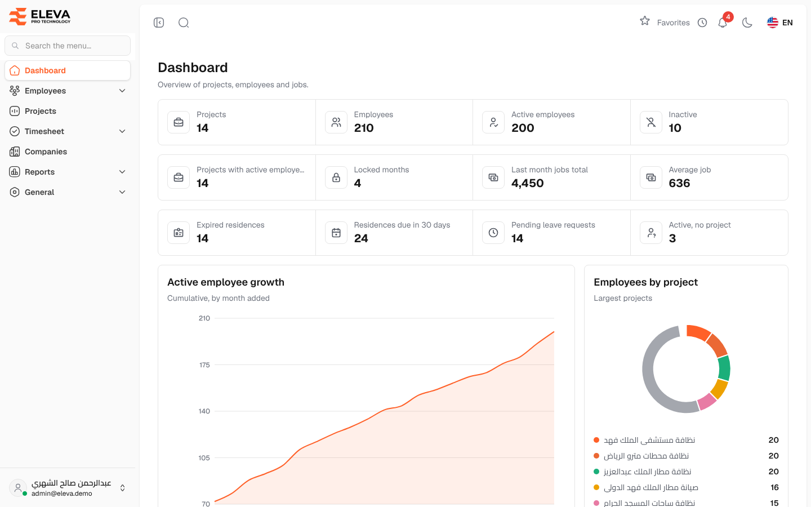Click the Active employees card icon
811x507 pixels.
pyautogui.click(x=493, y=122)
